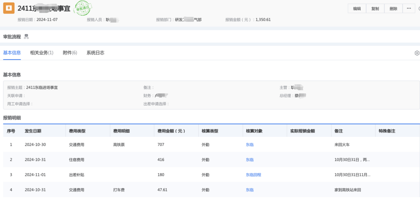Open the approval flow diagram icon
Viewport: 420px width, 200px height.
tap(26, 37)
